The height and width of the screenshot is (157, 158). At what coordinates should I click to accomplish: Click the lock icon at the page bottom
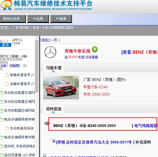(x=44, y=155)
